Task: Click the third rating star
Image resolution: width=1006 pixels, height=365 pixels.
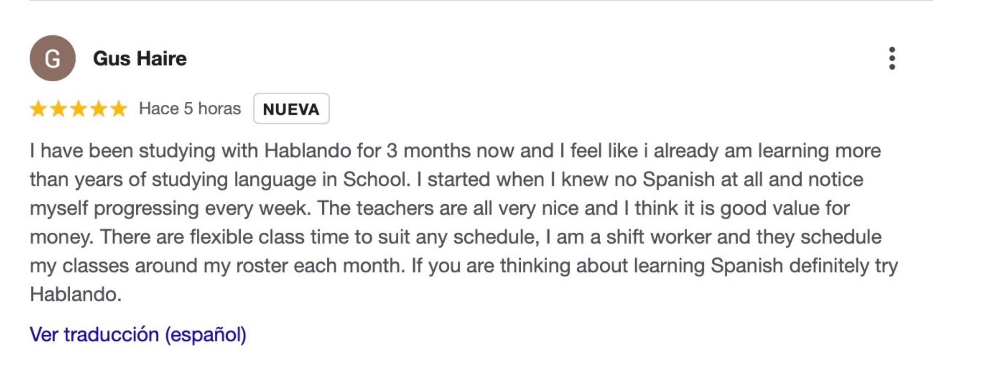Action: click(79, 109)
